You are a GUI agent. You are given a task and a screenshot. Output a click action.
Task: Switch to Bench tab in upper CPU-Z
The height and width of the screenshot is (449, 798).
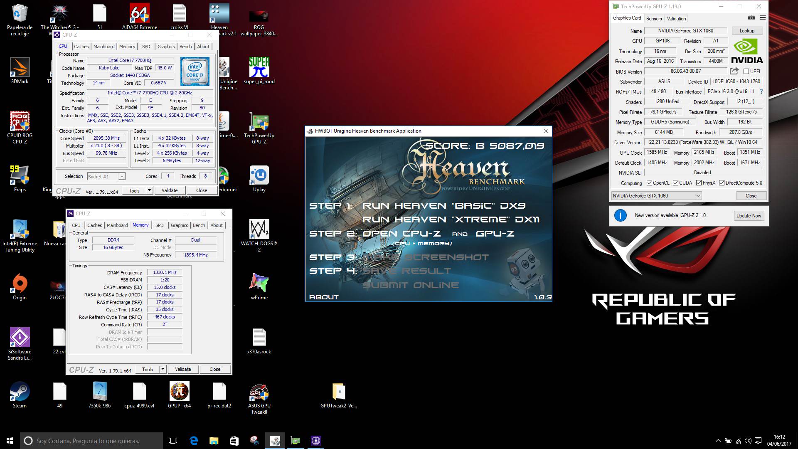click(x=185, y=47)
